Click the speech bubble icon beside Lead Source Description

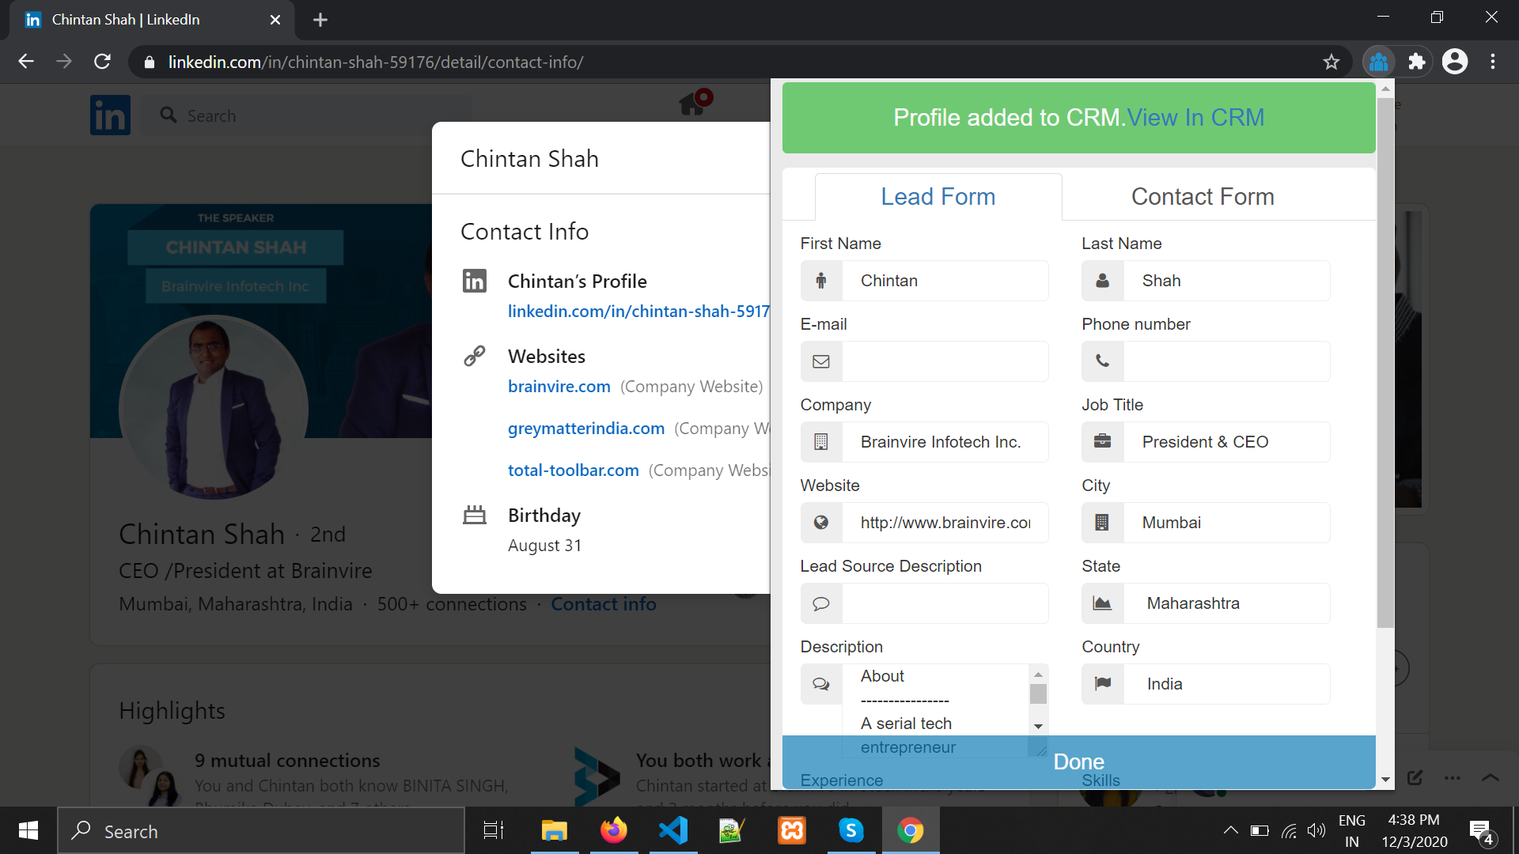821,603
